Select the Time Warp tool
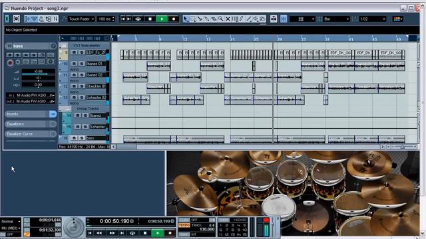 (x=235, y=19)
